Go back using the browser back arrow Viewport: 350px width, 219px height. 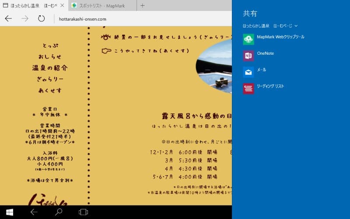click(8, 19)
